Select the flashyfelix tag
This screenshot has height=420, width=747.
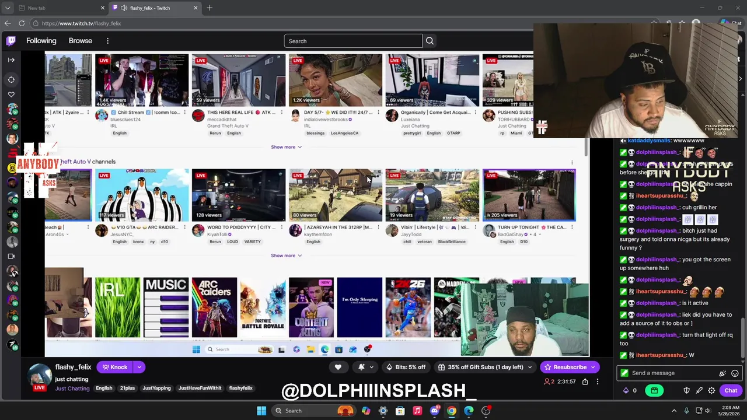coord(240,388)
